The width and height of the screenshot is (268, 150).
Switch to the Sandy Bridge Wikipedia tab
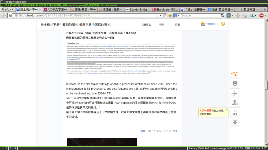pyautogui.click(x=139, y=10)
